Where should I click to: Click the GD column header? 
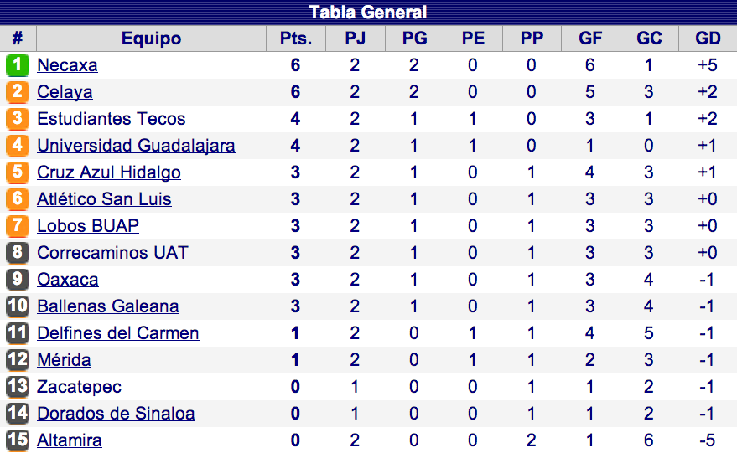(708, 39)
